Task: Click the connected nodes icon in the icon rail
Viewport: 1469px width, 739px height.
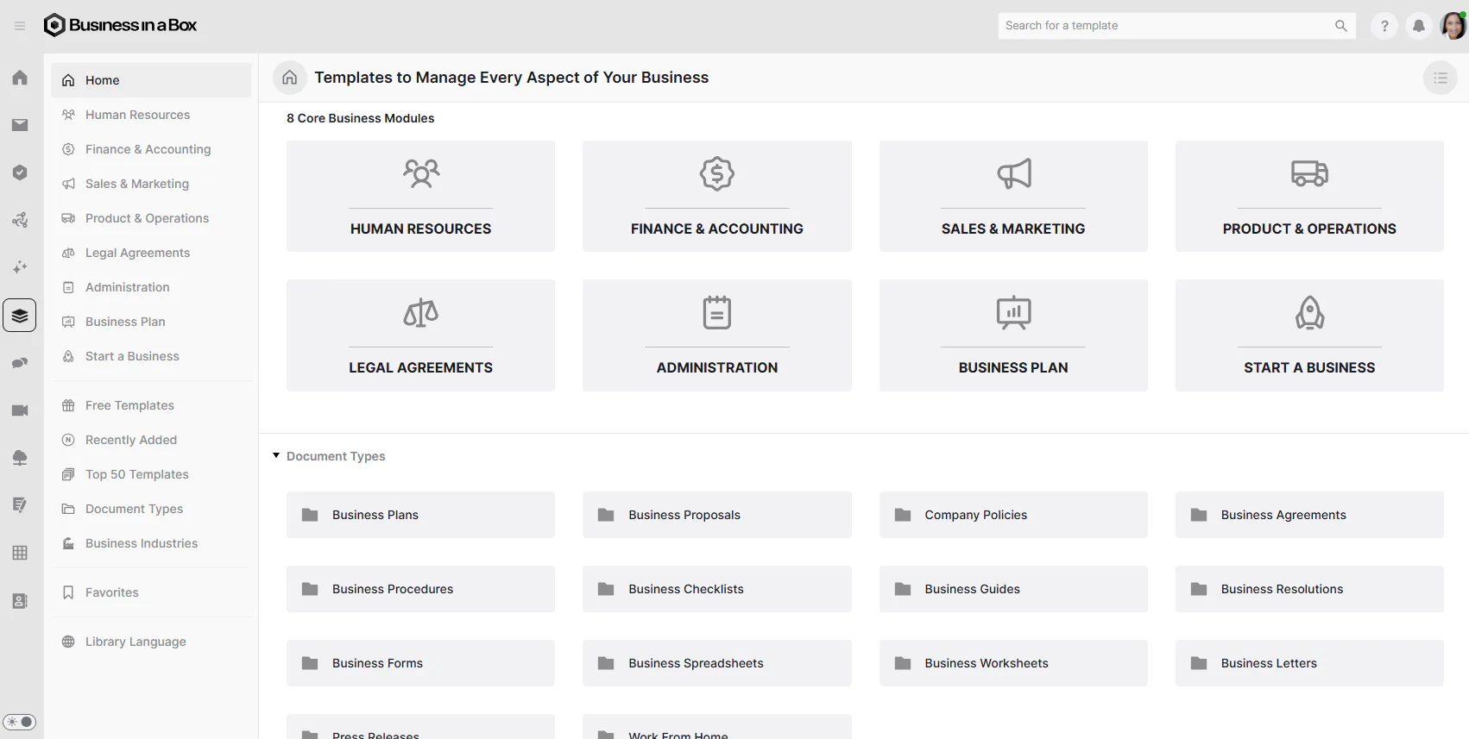Action: [20, 220]
